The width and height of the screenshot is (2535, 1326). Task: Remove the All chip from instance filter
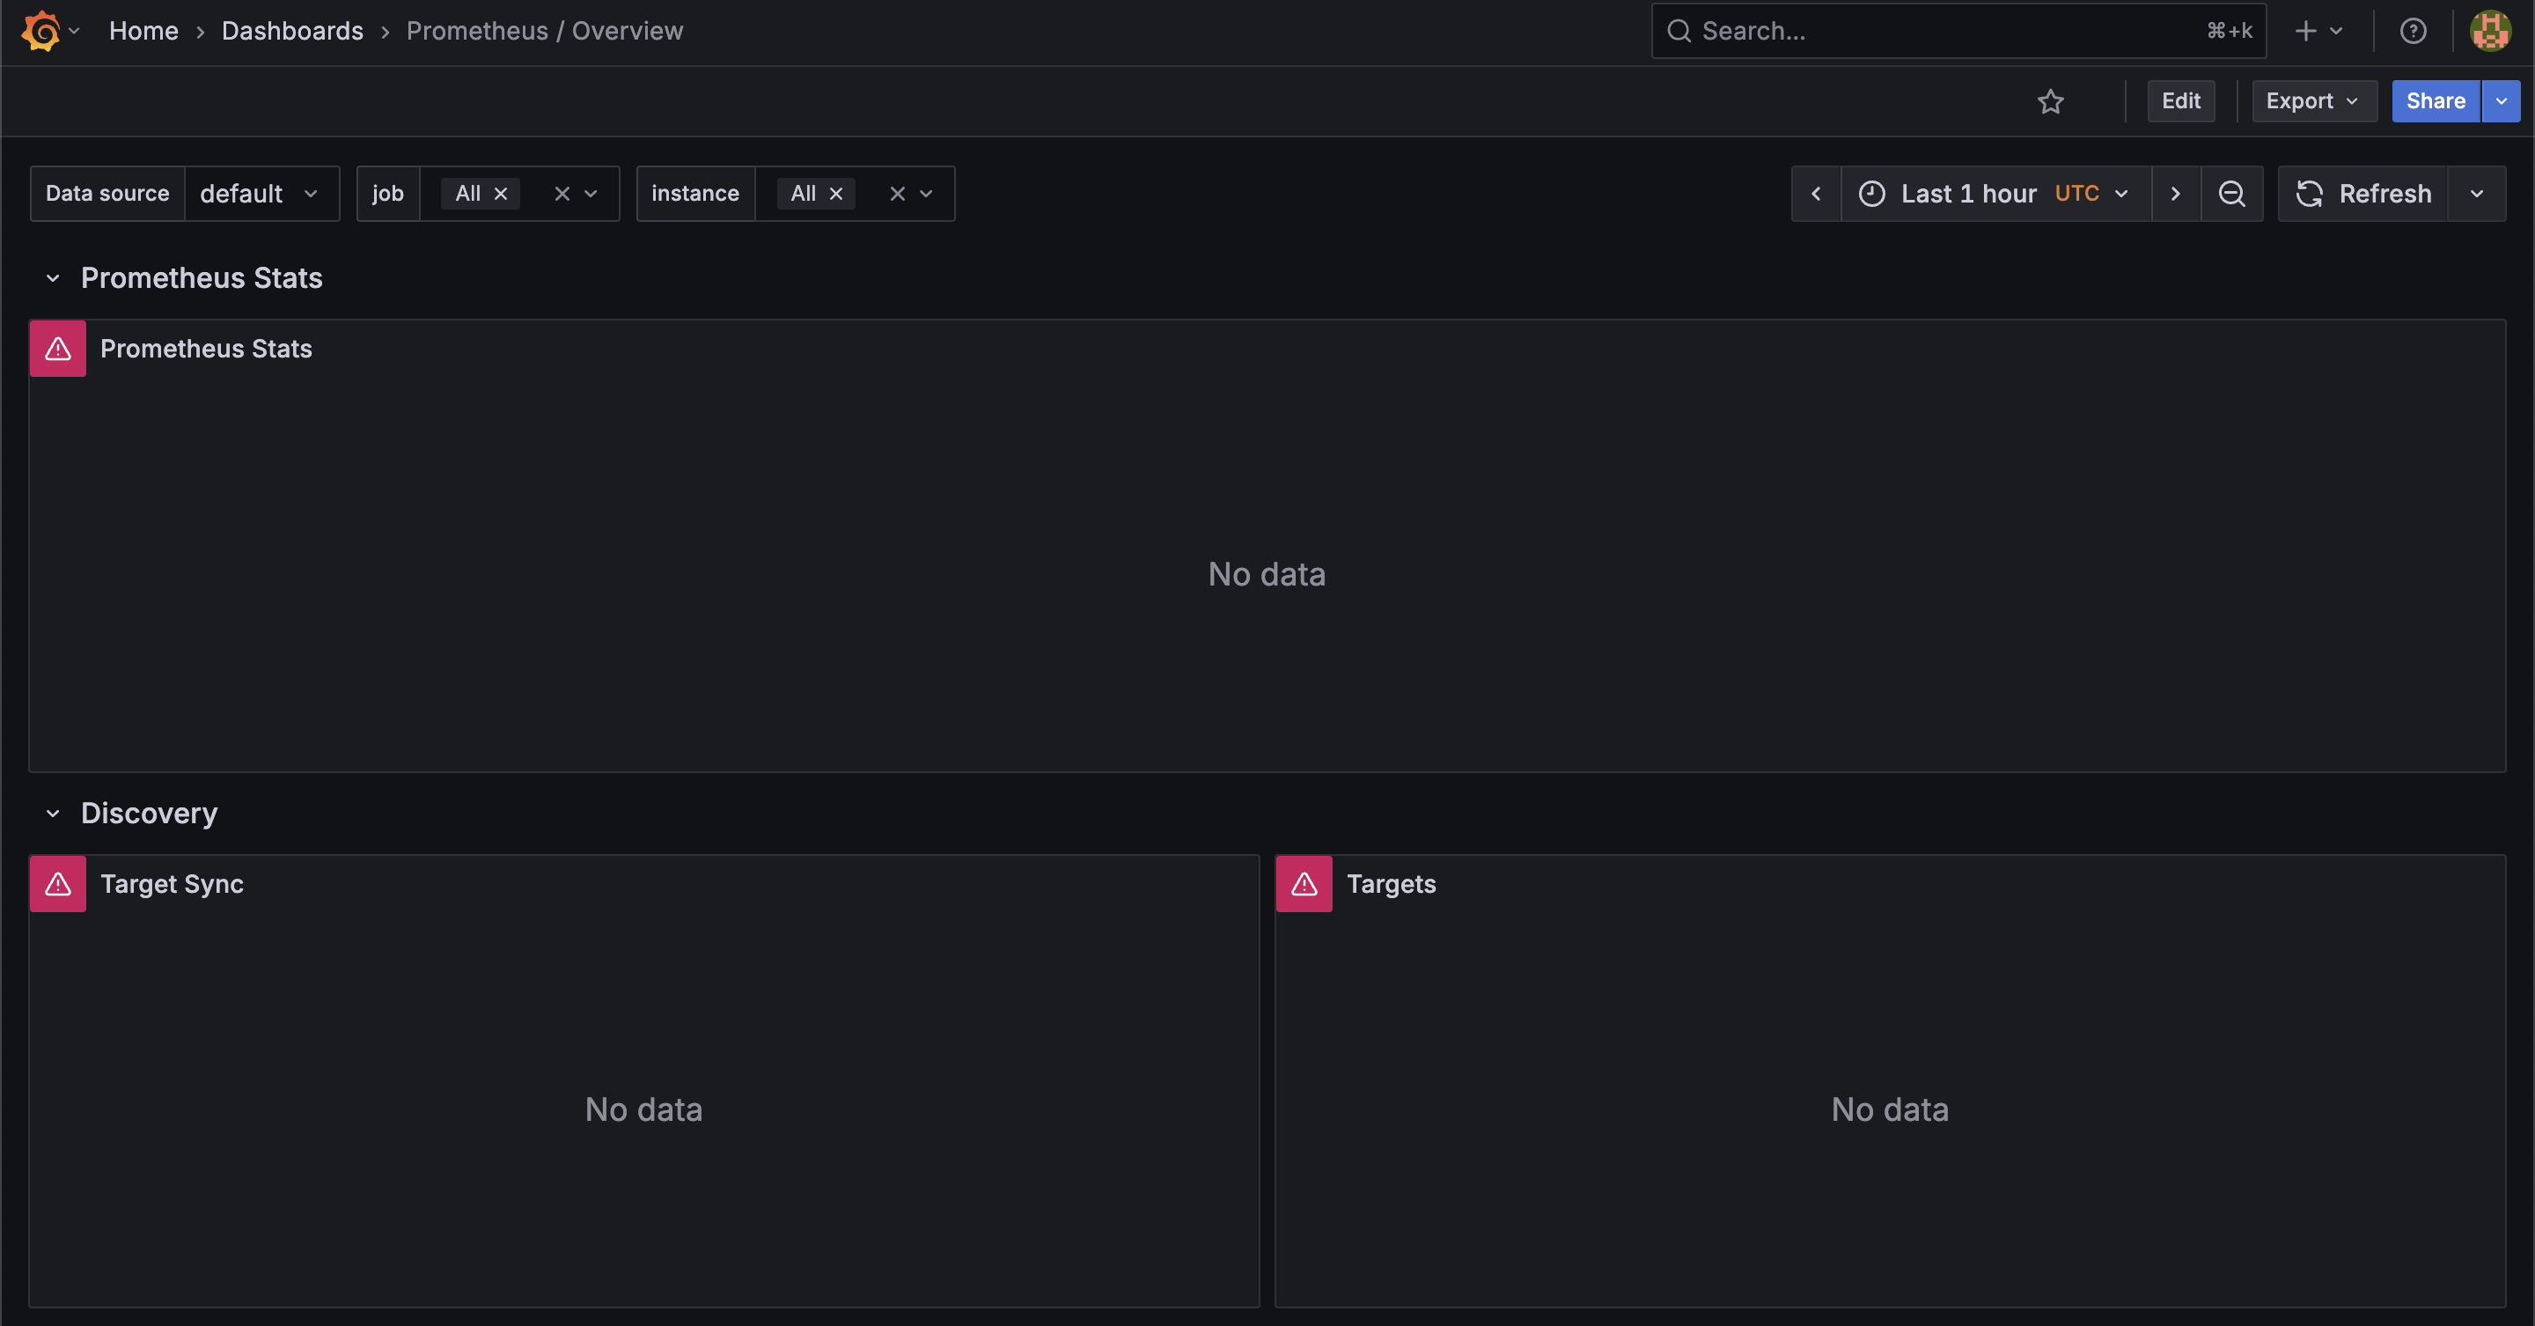click(x=836, y=194)
